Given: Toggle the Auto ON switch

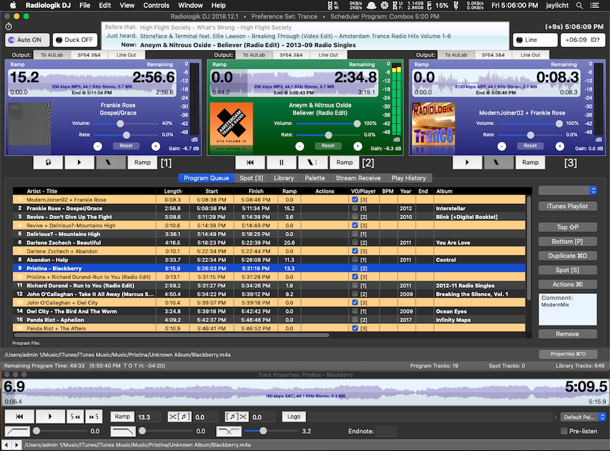Looking at the screenshot, I should tap(27, 40).
